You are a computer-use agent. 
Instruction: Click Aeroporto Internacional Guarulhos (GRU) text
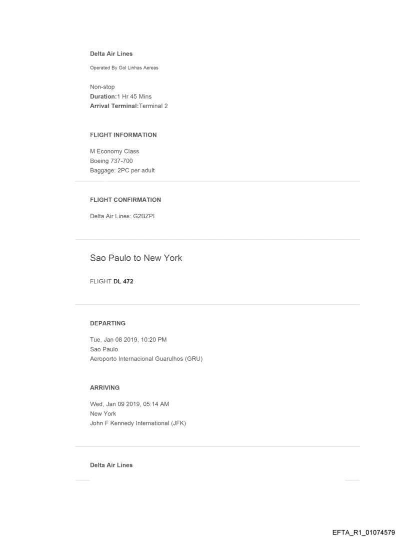tap(146, 358)
